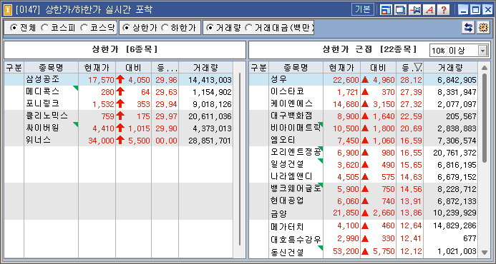
Task: Open settings with the gear icon
Action: [482, 28]
